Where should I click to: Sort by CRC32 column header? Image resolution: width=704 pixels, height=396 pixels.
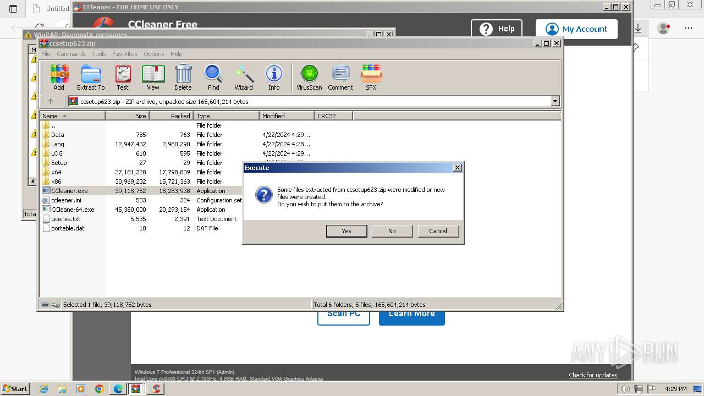tap(333, 116)
